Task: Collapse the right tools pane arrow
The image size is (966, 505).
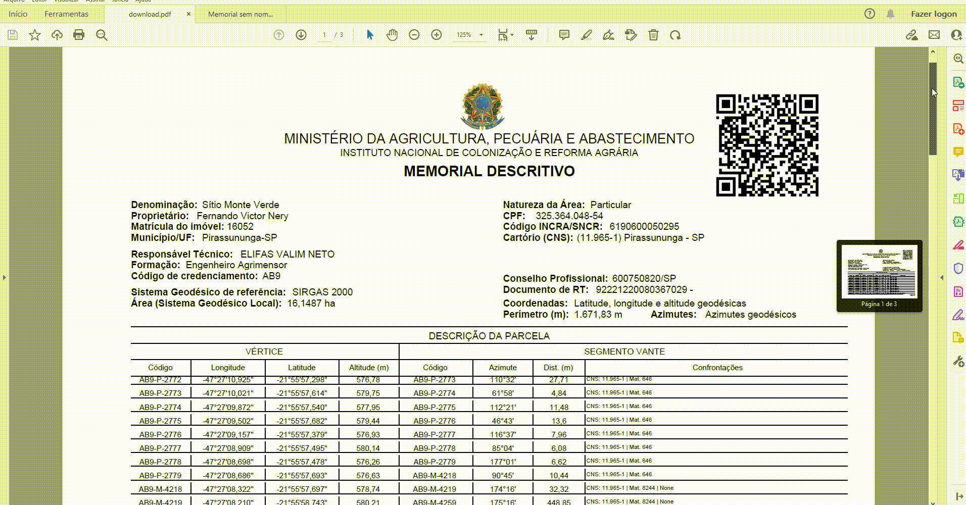Action: 942,277
